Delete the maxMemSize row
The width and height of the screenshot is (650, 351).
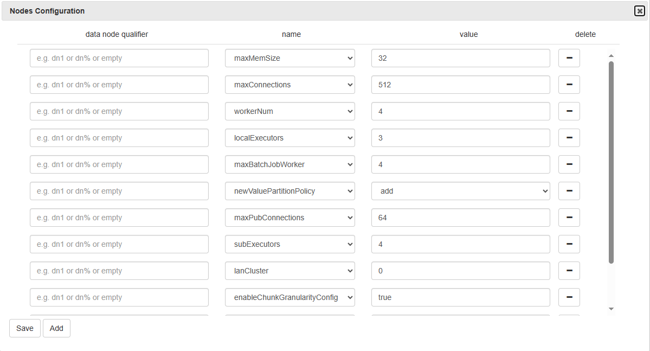click(x=569, y=58)
